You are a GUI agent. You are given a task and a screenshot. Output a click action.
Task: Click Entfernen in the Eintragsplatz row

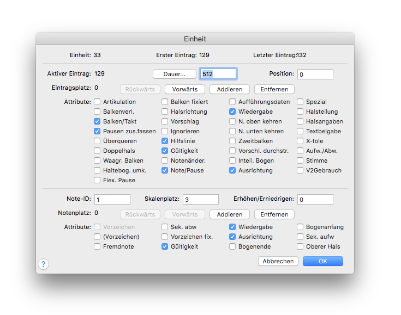[274, 89]
